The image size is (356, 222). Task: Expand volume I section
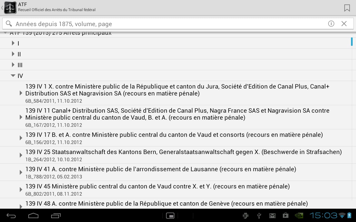pos(13,43)
